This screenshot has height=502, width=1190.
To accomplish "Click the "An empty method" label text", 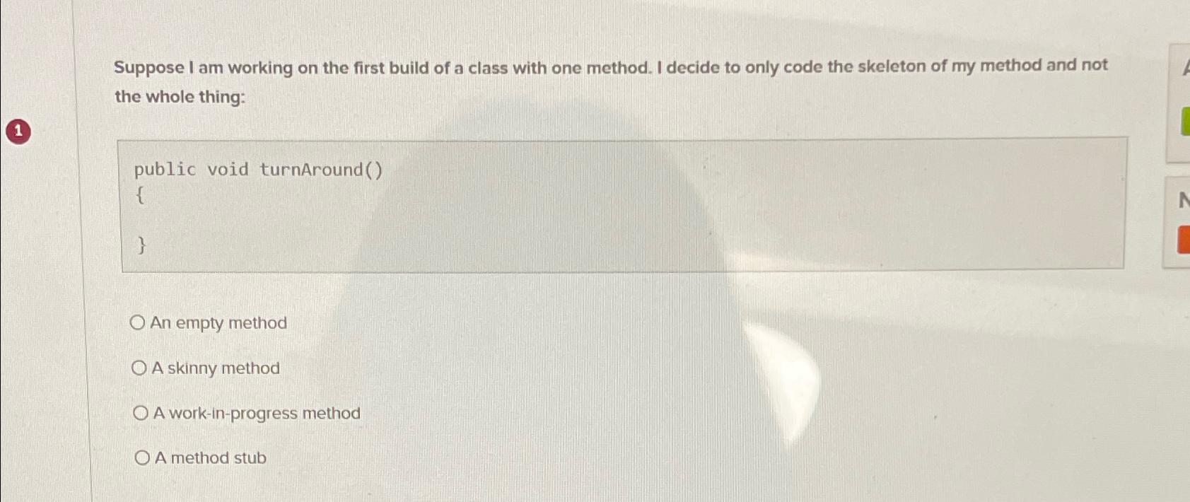I will coord(218,323).
